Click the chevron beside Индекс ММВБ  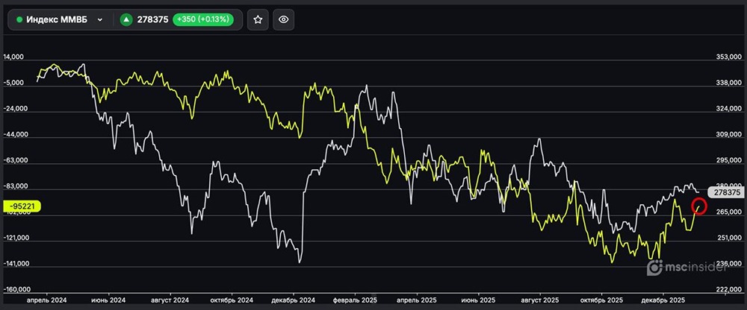pos(99,20)
